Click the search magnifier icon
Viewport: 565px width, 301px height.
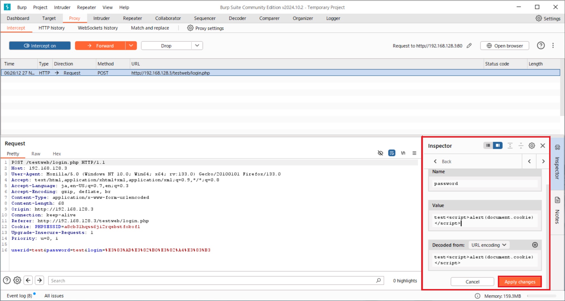[x=378, y=280]
